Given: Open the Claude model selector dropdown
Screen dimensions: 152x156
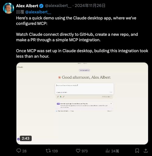Looking at the screenshot, I should click(62, 92).
